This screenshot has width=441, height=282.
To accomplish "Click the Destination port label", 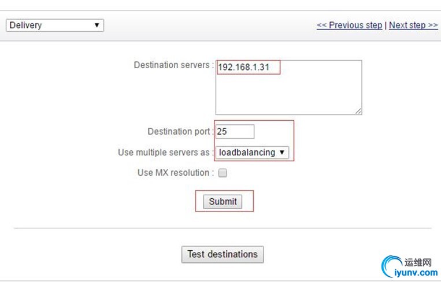I will pos(180,131).
